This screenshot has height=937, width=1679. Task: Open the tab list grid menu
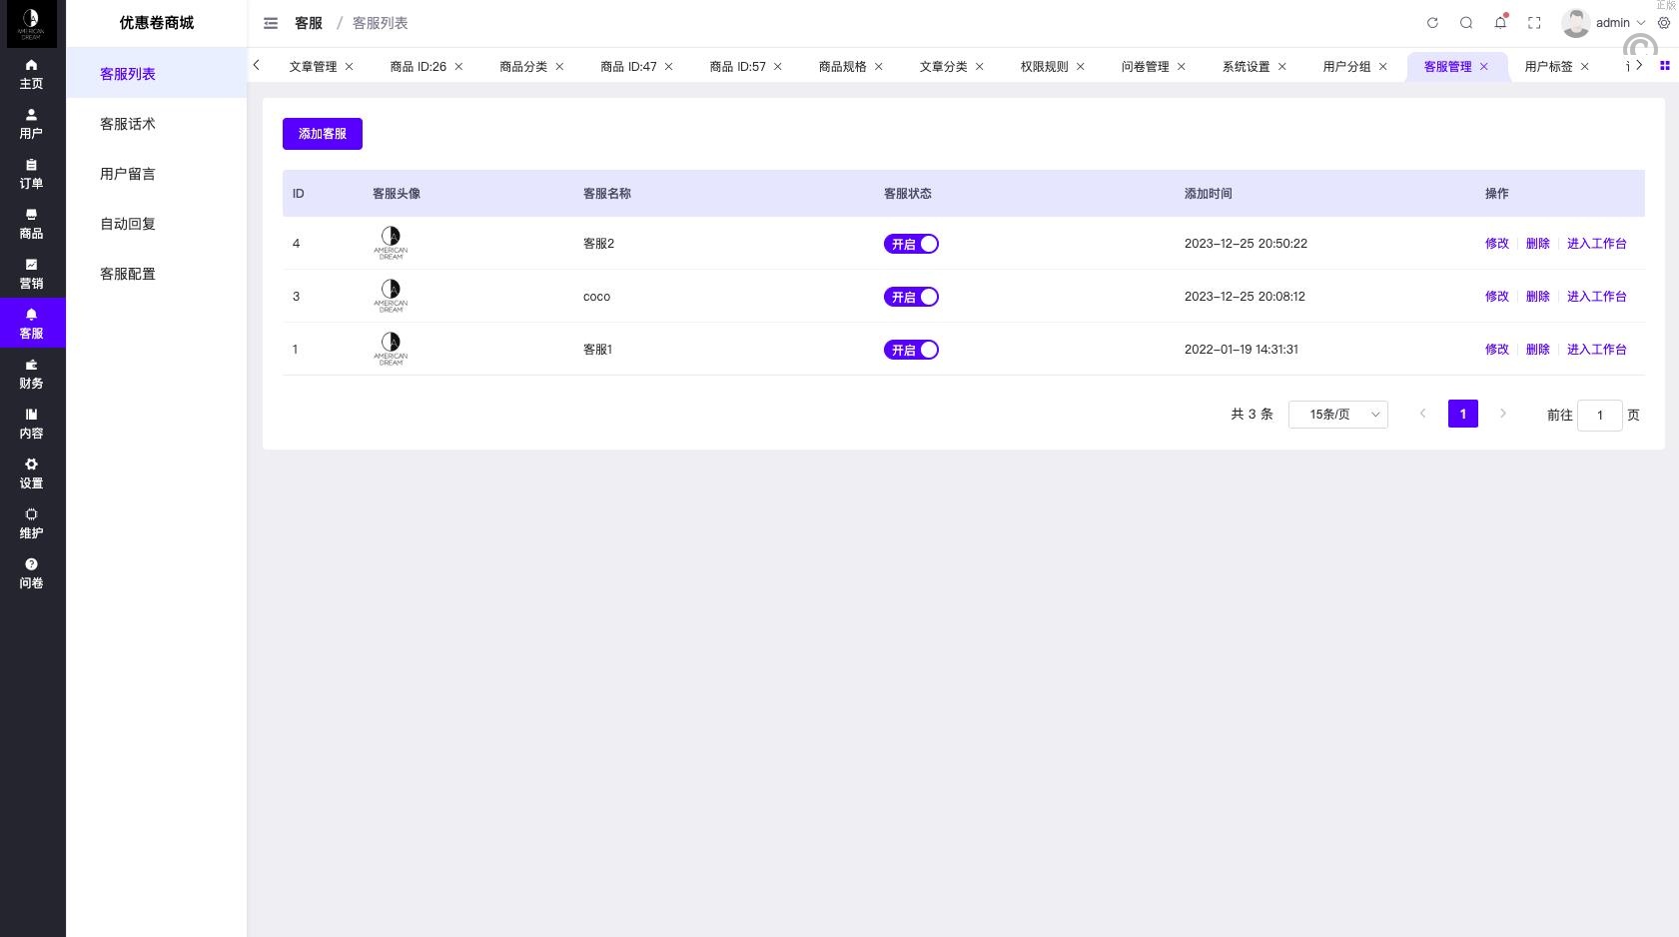pyautogui.click(x=1664, y=66)
